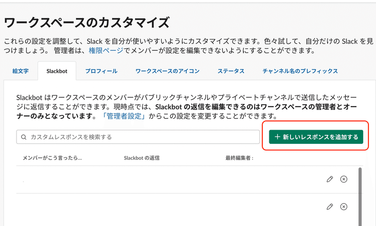Click the response list scrollbar
This screenshot has width=376, height=226.
click(360, 196)
